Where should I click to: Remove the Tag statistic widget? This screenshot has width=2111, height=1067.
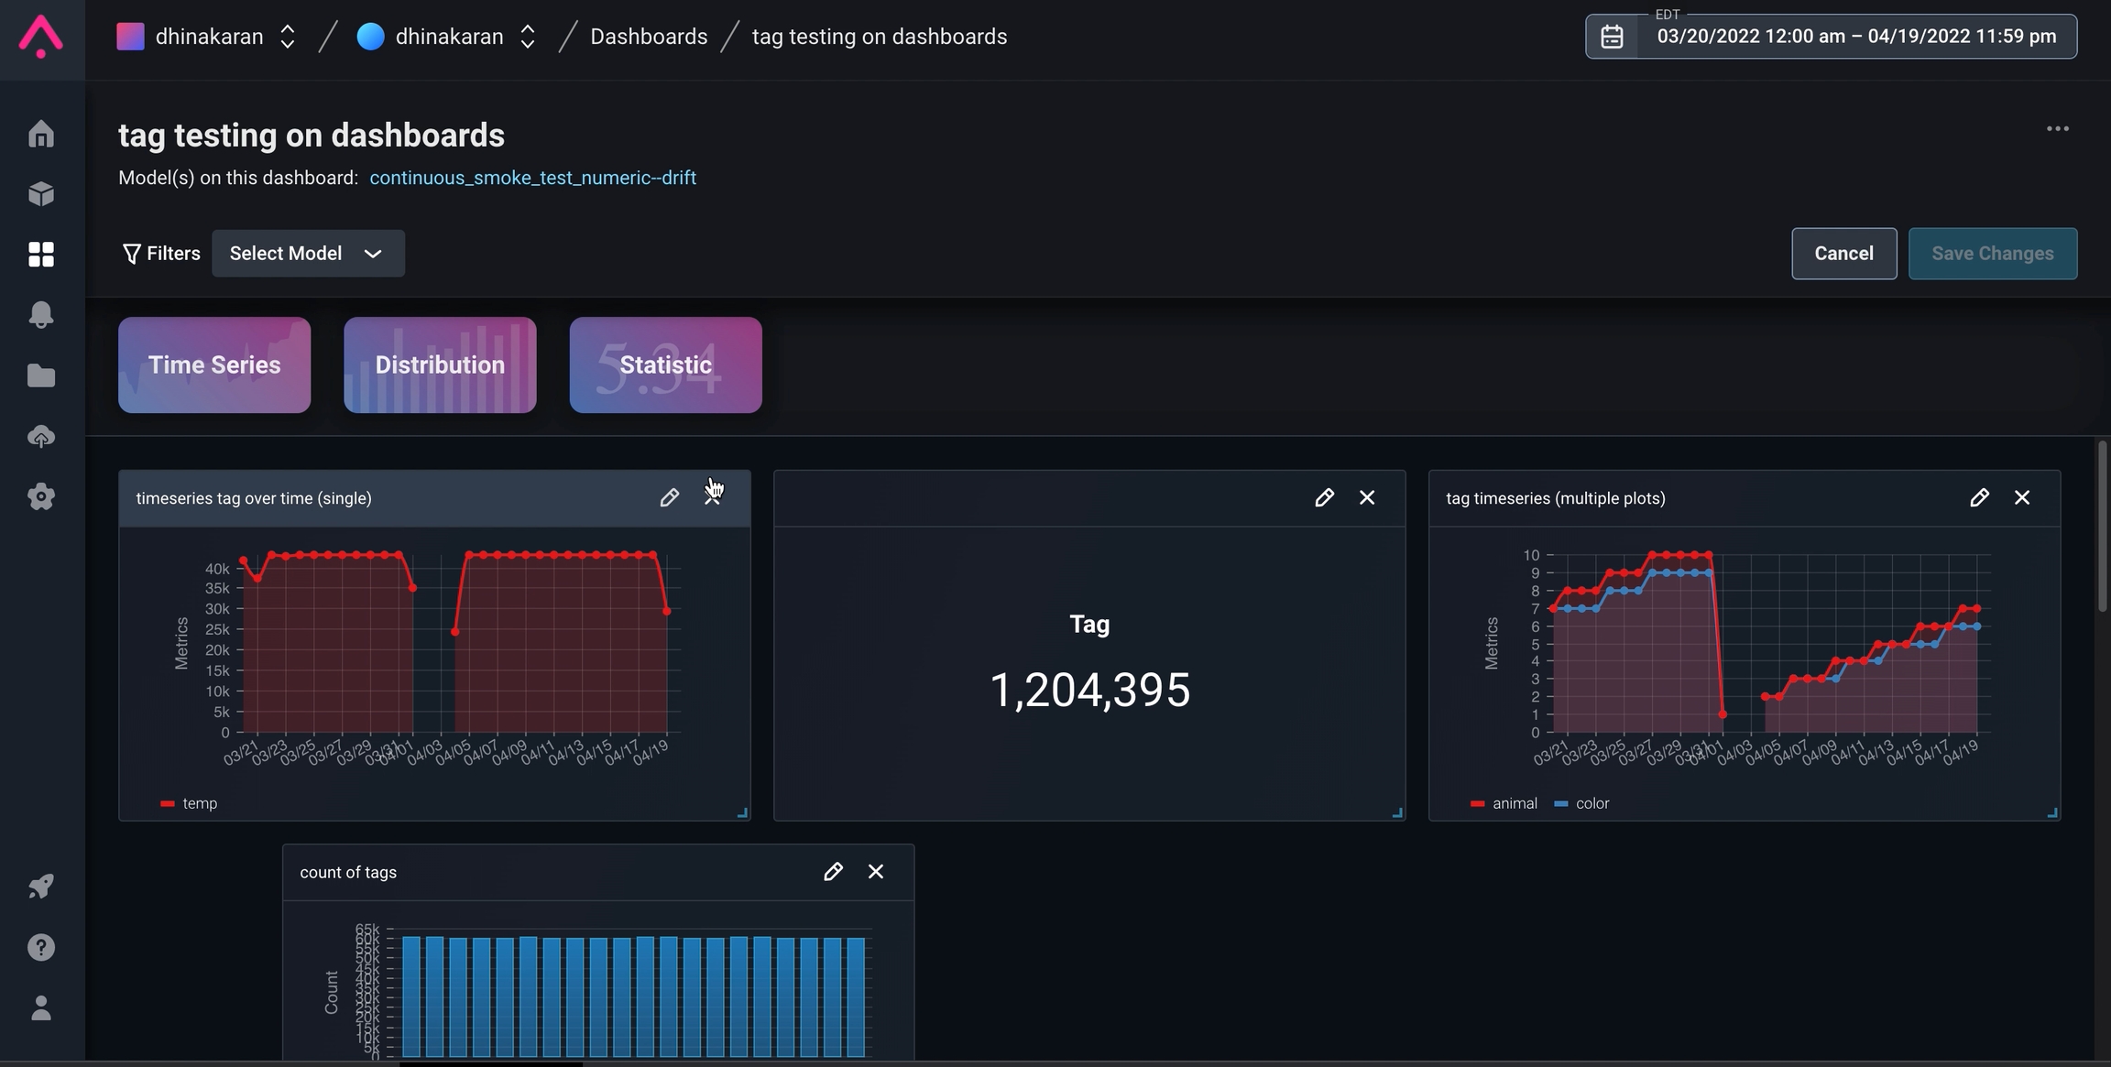[x=1367, y=497]
